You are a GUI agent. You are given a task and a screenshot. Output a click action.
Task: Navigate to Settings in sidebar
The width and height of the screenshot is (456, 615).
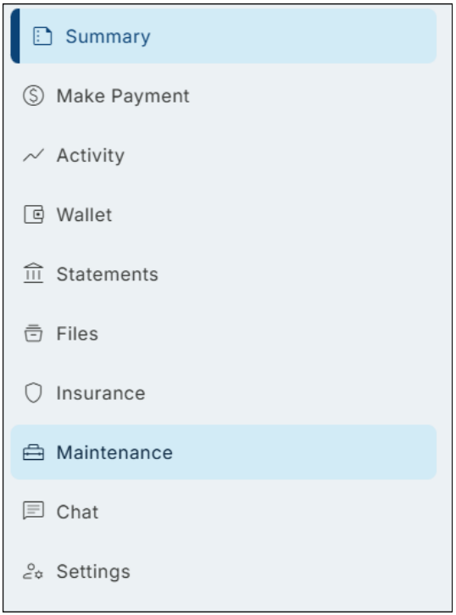pos(224,572)
